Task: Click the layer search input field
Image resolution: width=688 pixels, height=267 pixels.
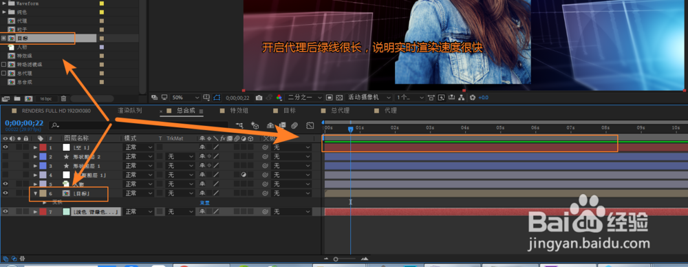Action: tap(138, 125)
